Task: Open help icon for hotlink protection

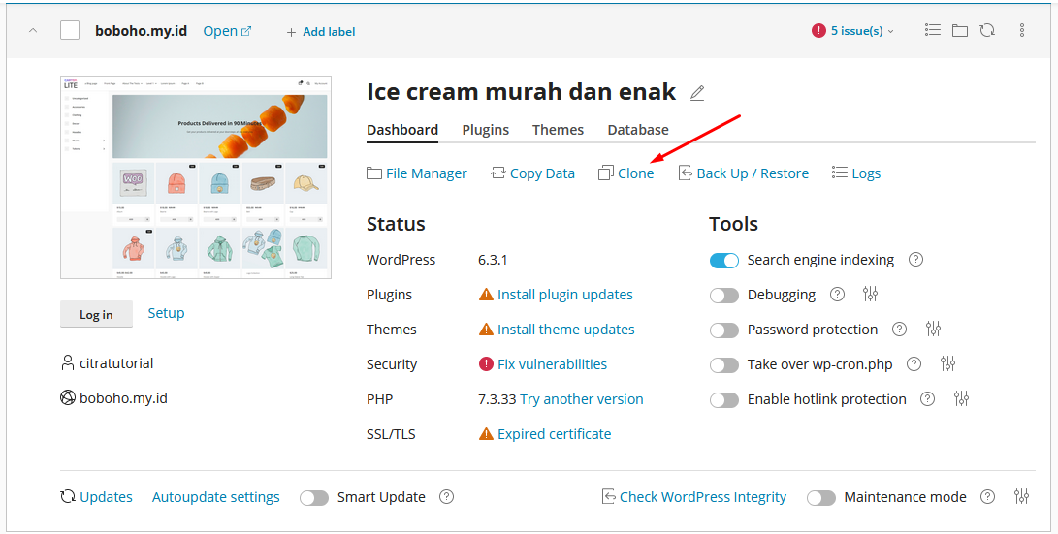Action: [x=928, y=399]
